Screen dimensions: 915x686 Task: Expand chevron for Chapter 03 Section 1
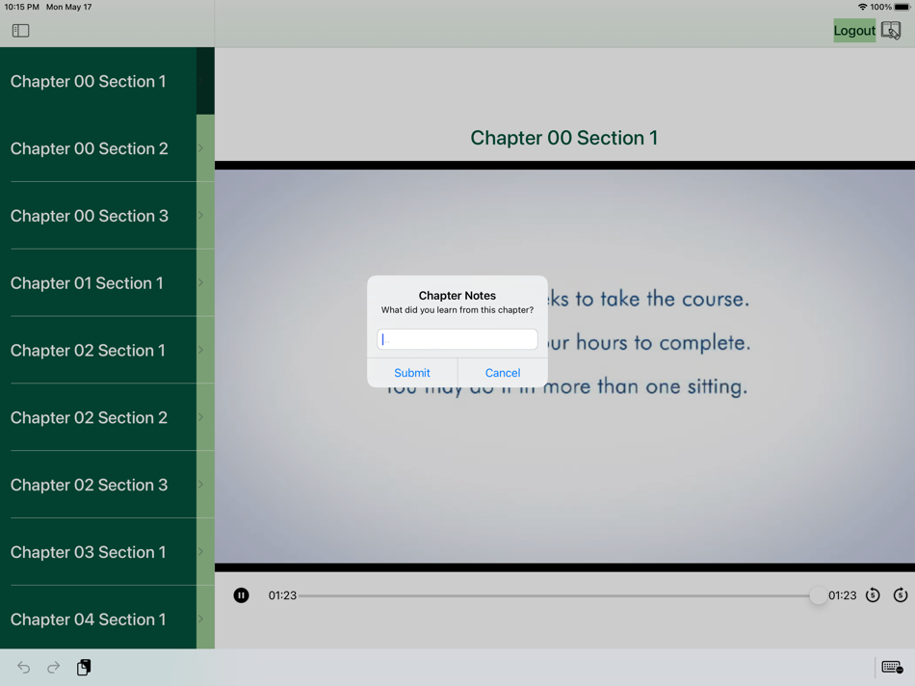click(x=200, y=552)
